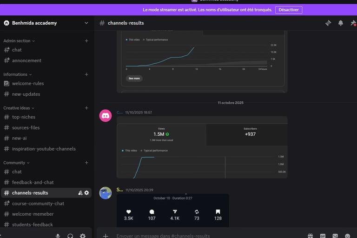
Task: Open the feedback-and-chat channel
Action: (x=46, y=182)
